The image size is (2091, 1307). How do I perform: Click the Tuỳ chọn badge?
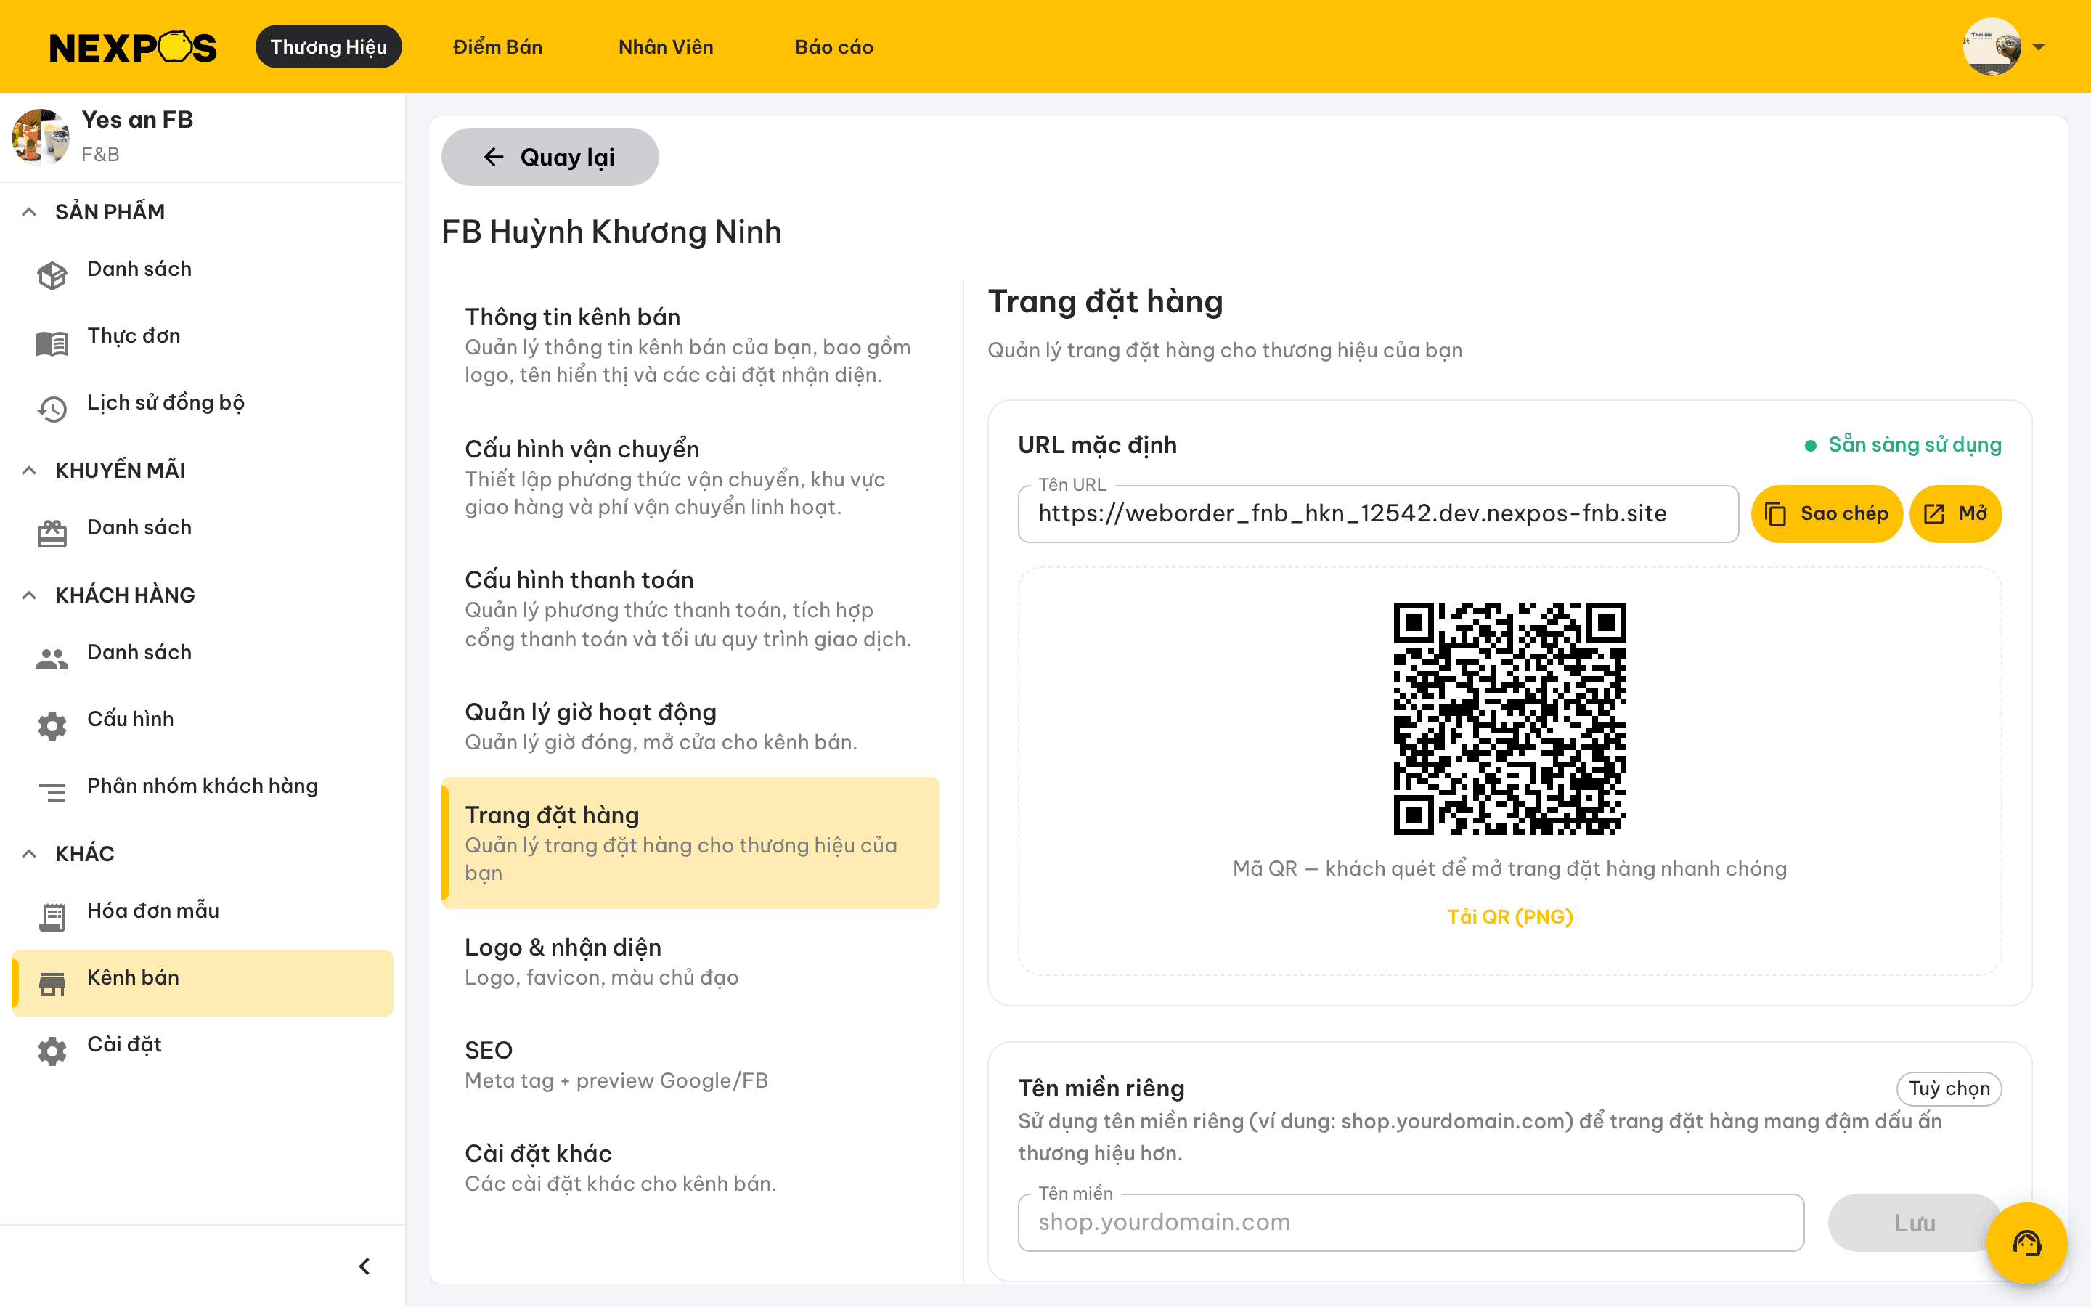pyautogui.click(x=1949, y=1088)
